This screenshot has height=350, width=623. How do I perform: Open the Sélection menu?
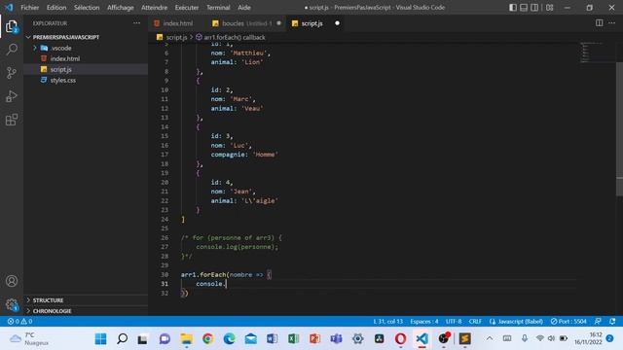[x=87, y=8]
